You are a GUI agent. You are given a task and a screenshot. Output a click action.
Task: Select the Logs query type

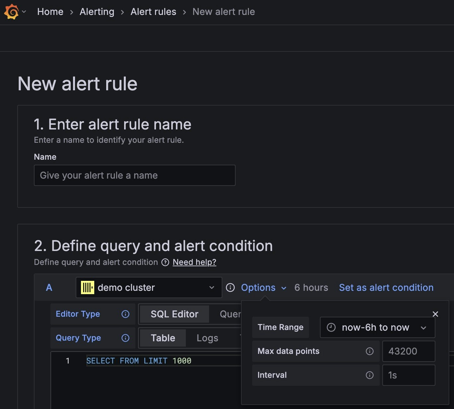tap(207, 338)
